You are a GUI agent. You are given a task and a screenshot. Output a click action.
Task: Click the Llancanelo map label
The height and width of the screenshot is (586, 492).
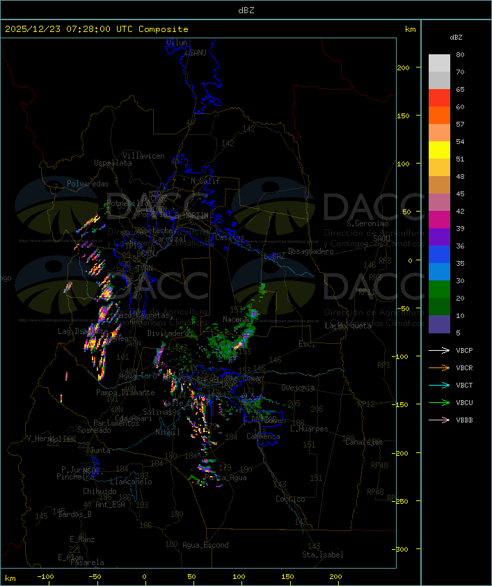(131, 482)
